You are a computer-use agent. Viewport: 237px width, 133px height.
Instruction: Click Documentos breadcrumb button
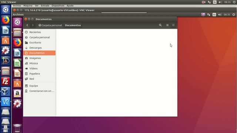73,25
